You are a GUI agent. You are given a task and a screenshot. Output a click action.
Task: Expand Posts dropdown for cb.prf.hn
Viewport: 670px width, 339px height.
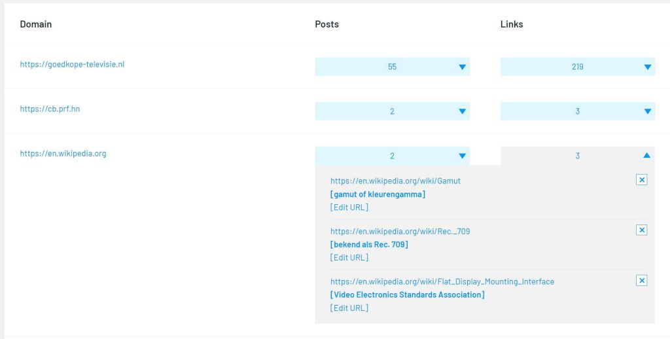point(393,111)
